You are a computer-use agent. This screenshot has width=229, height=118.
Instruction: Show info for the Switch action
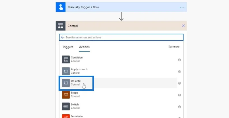(179, 107)
